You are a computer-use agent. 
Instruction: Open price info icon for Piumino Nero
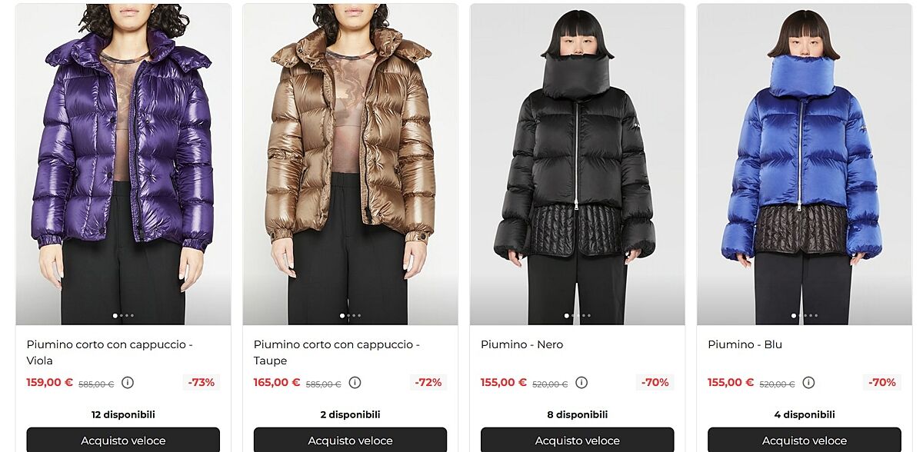[x=581, y=383]
